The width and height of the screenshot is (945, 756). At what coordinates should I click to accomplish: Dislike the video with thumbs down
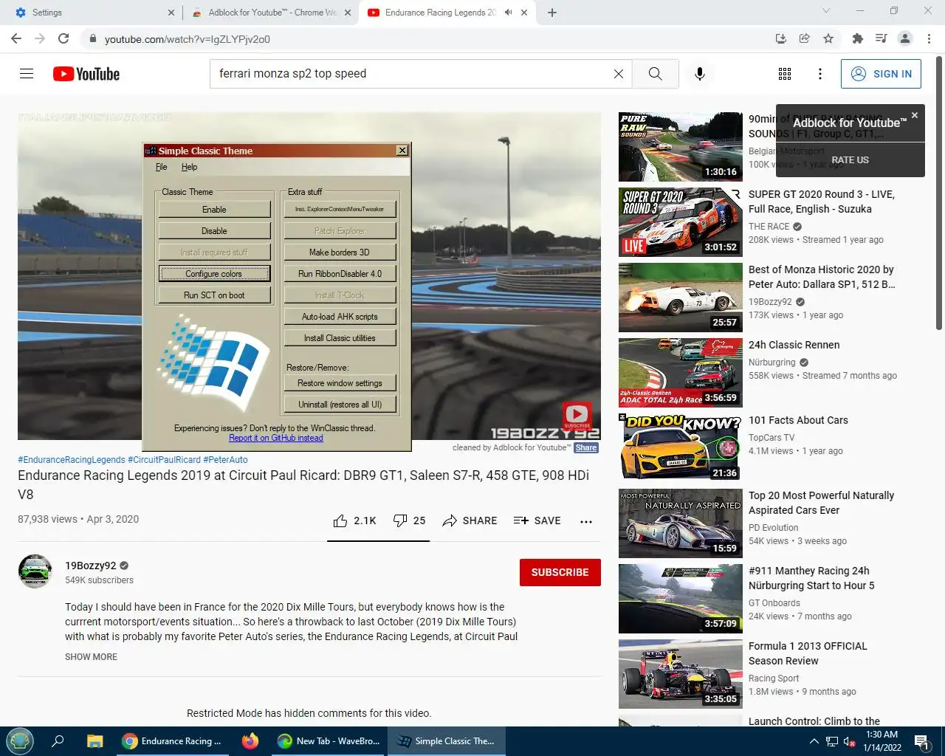point(409,520)
